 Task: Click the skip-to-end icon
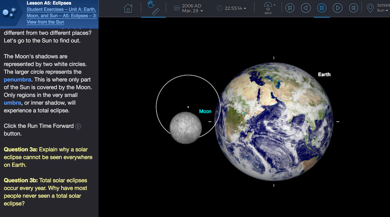pyautogui.click(x=354, y=8)
